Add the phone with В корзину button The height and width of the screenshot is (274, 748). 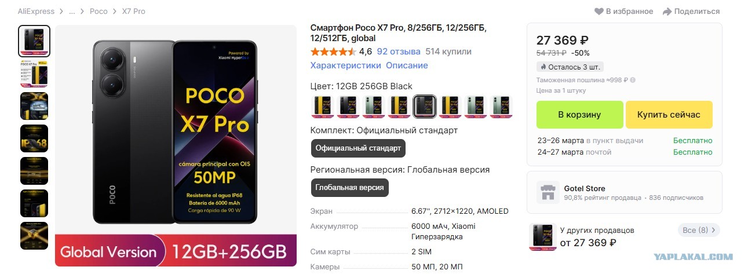tap(579, 115)
